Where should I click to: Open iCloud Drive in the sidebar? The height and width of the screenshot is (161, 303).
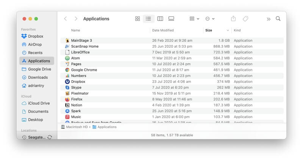[x=36, y=103]
